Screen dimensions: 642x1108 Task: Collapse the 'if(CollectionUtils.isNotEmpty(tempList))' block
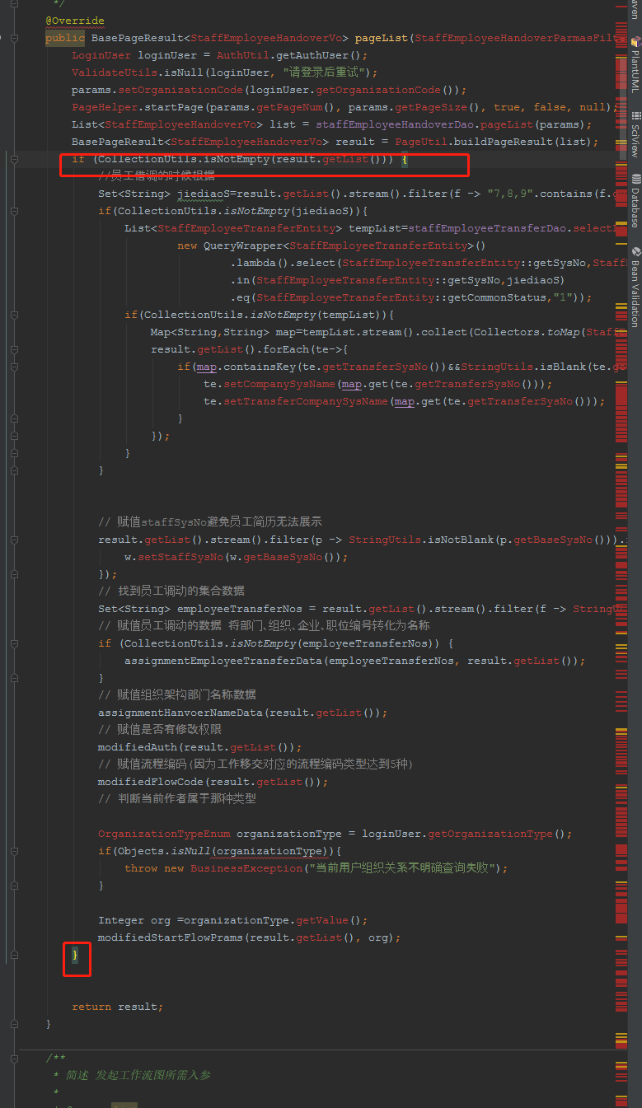(14, 315)
